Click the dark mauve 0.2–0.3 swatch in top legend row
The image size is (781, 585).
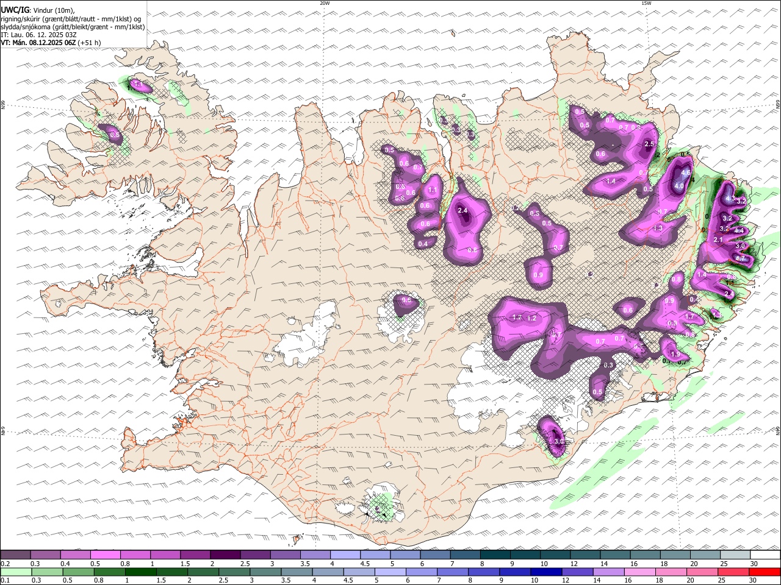click(15, 555)
